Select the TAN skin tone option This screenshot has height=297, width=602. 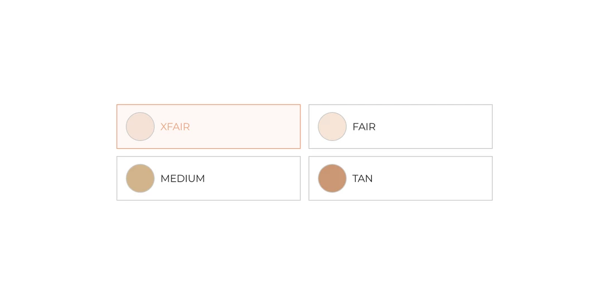tap(400, 178)
